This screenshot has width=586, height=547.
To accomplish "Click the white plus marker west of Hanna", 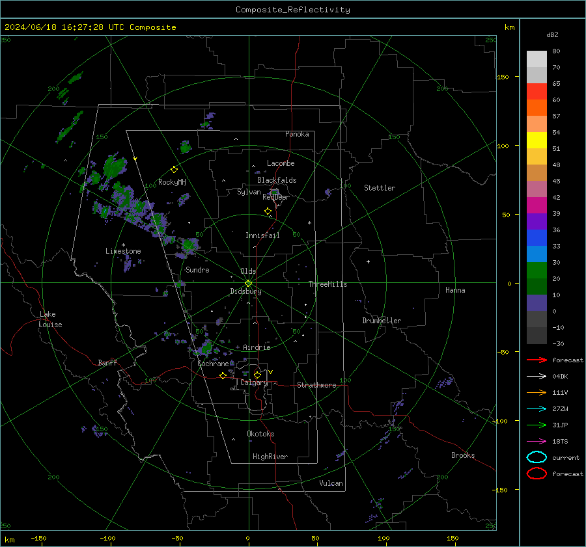I will click(x=368, y=261).
